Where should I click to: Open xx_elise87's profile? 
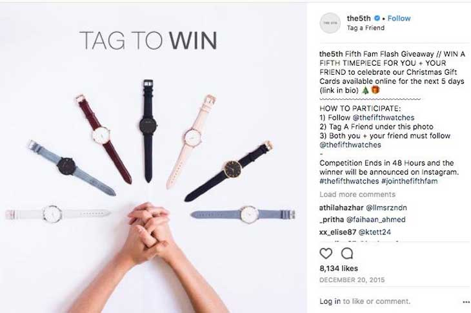click(337, 232)
